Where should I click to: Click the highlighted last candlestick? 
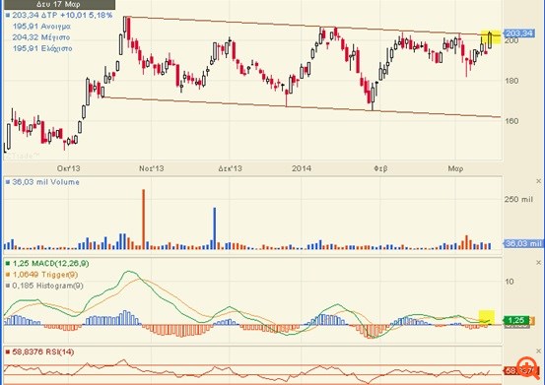click(x=490, y=40)
